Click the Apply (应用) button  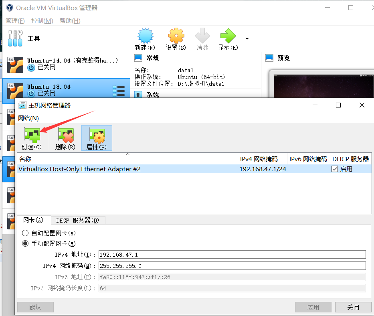pos(313,307)
